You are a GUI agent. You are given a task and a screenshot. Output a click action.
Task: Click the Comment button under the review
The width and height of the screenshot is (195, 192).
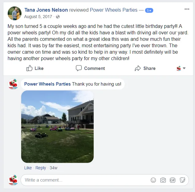pos(90,68)
